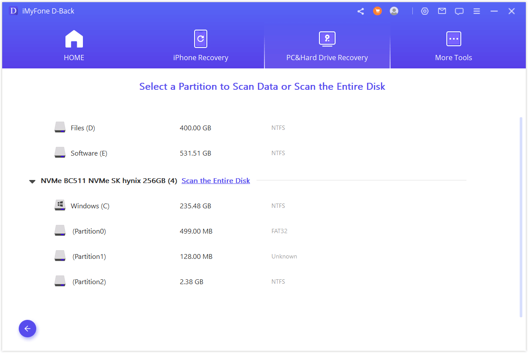Click NTFS label in Software (E) row

(x=278, y=153)
